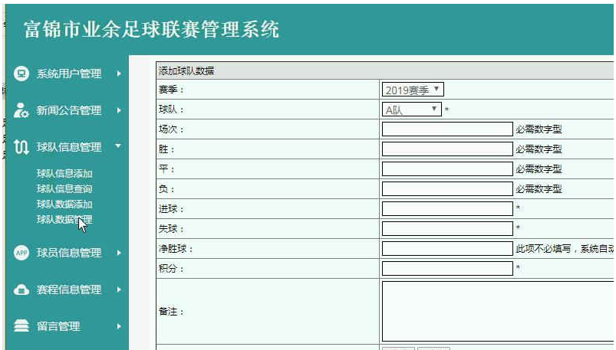The width and height of the screenshot is (616, 350).
Task: Expand 赛程信息管理 menu arrow
Action: point(119,289)
